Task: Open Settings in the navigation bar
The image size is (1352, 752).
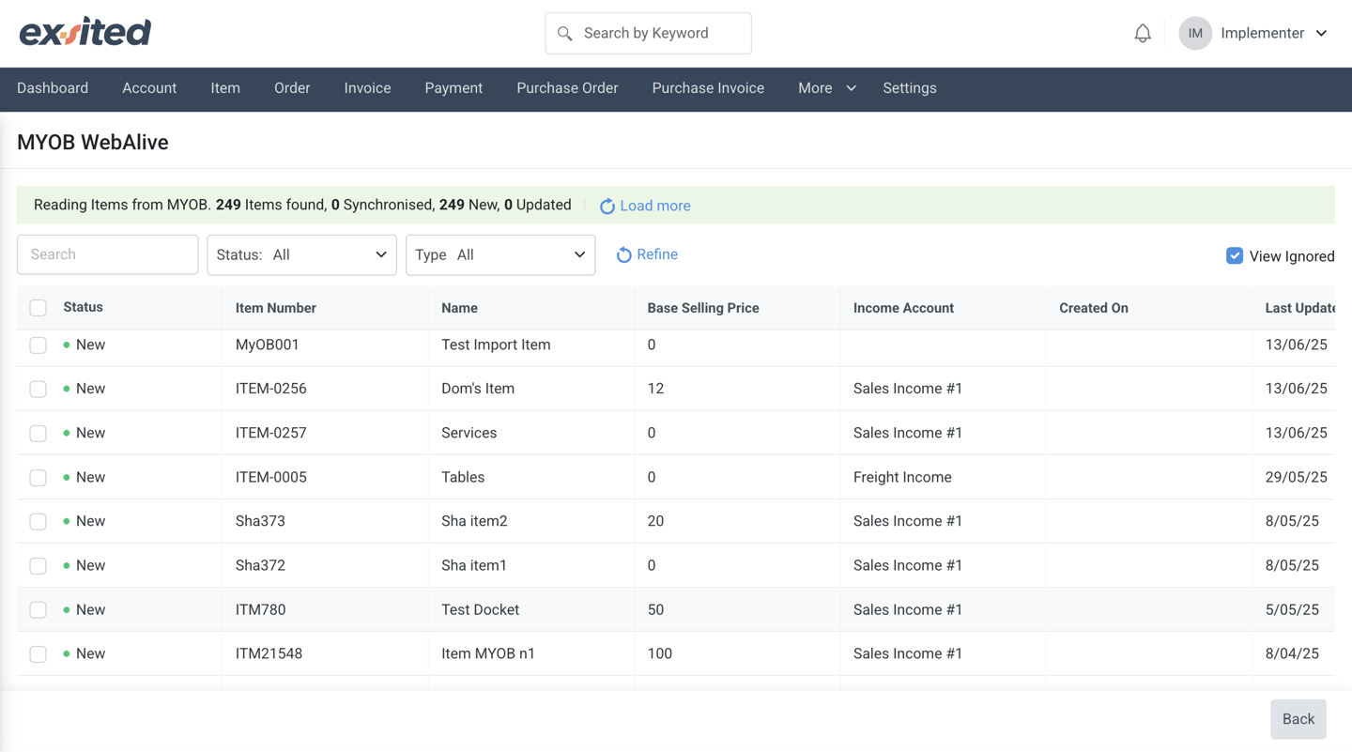Action: tap(910, 88)
